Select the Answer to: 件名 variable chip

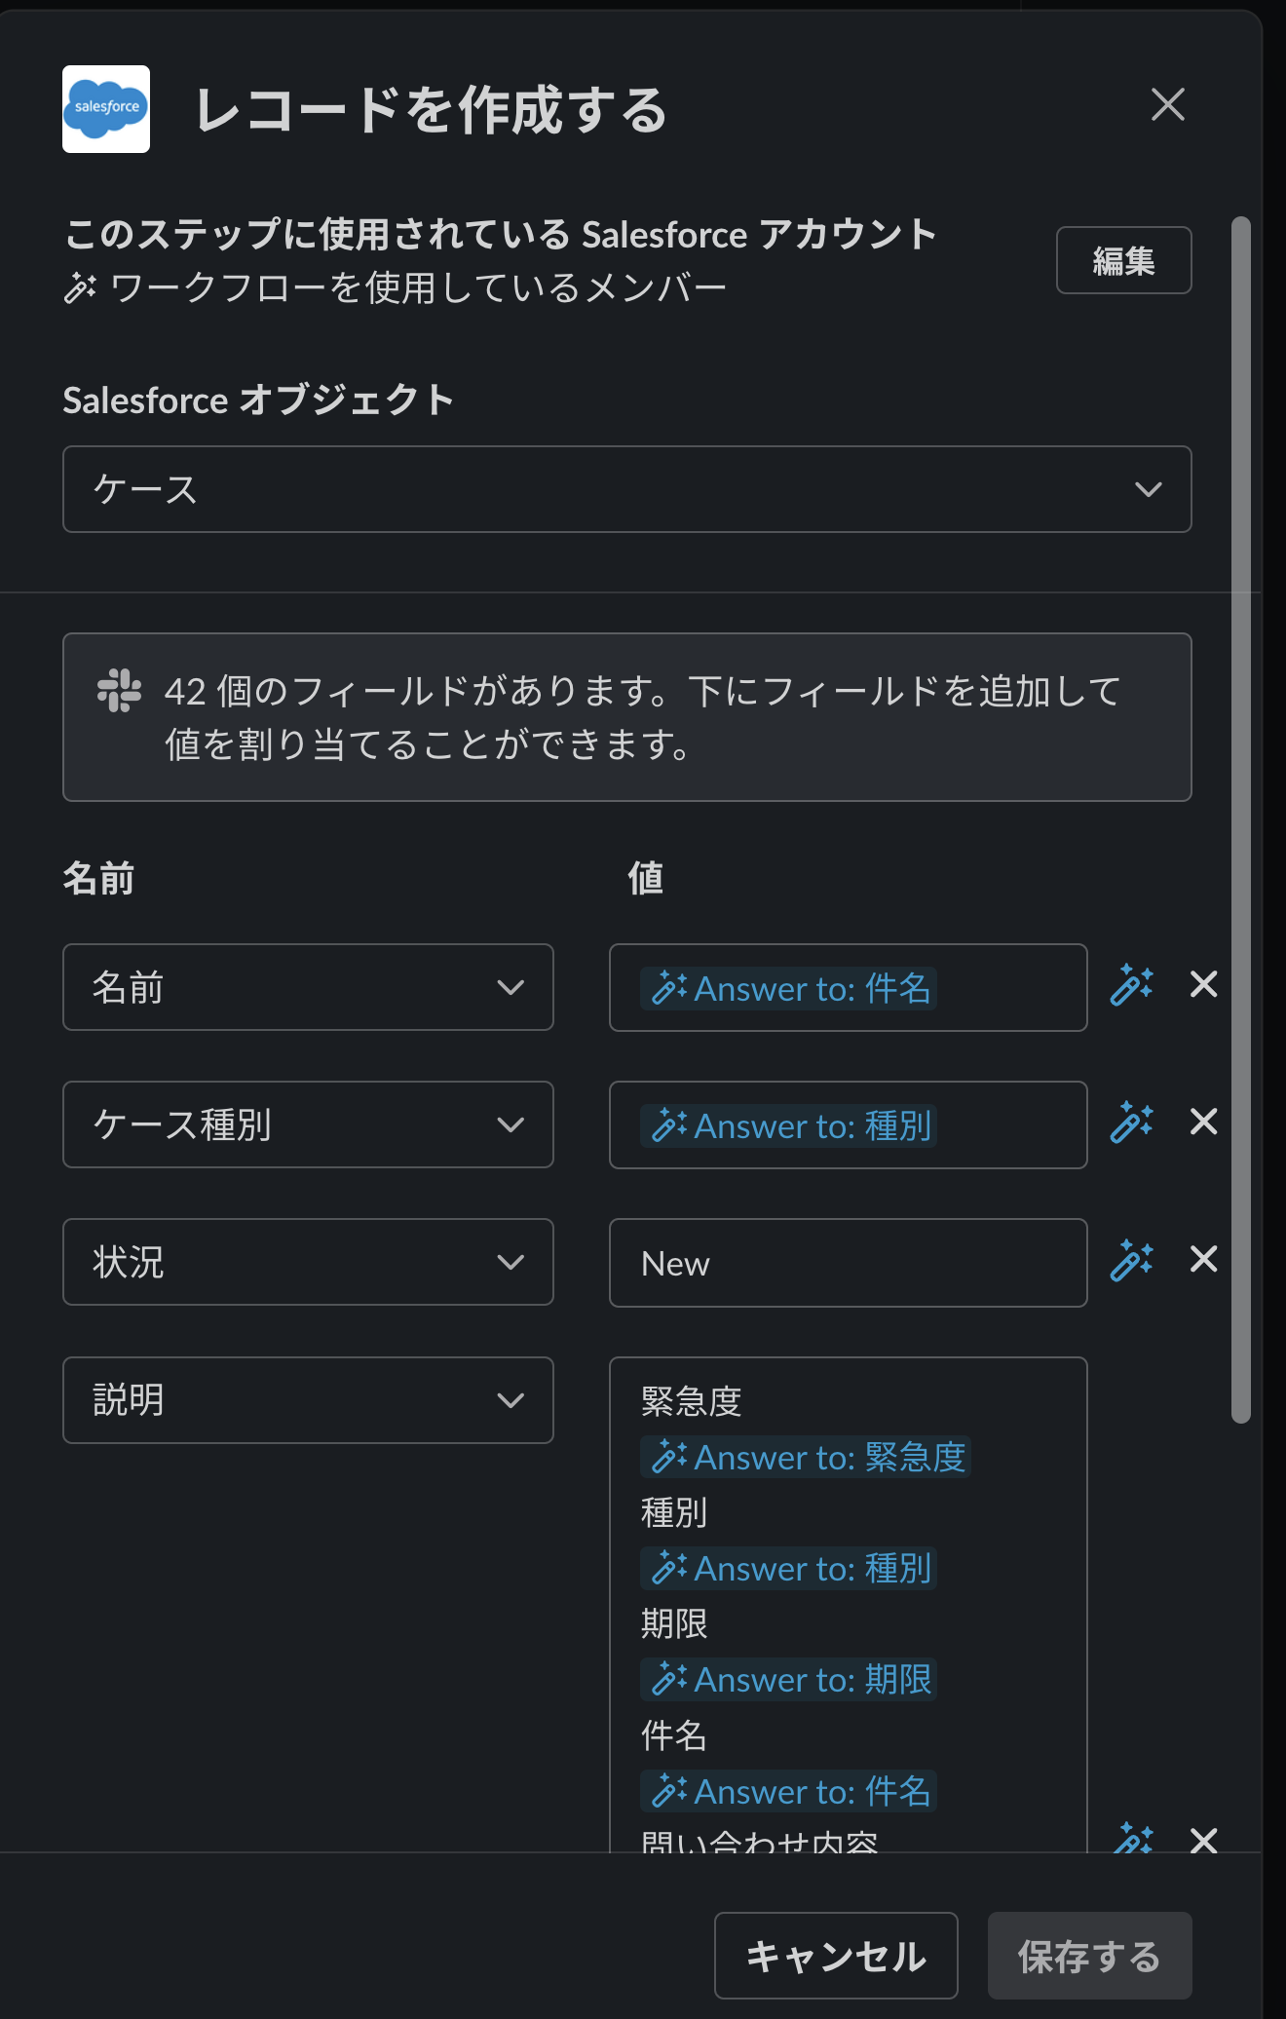click(x=790, y=988)
